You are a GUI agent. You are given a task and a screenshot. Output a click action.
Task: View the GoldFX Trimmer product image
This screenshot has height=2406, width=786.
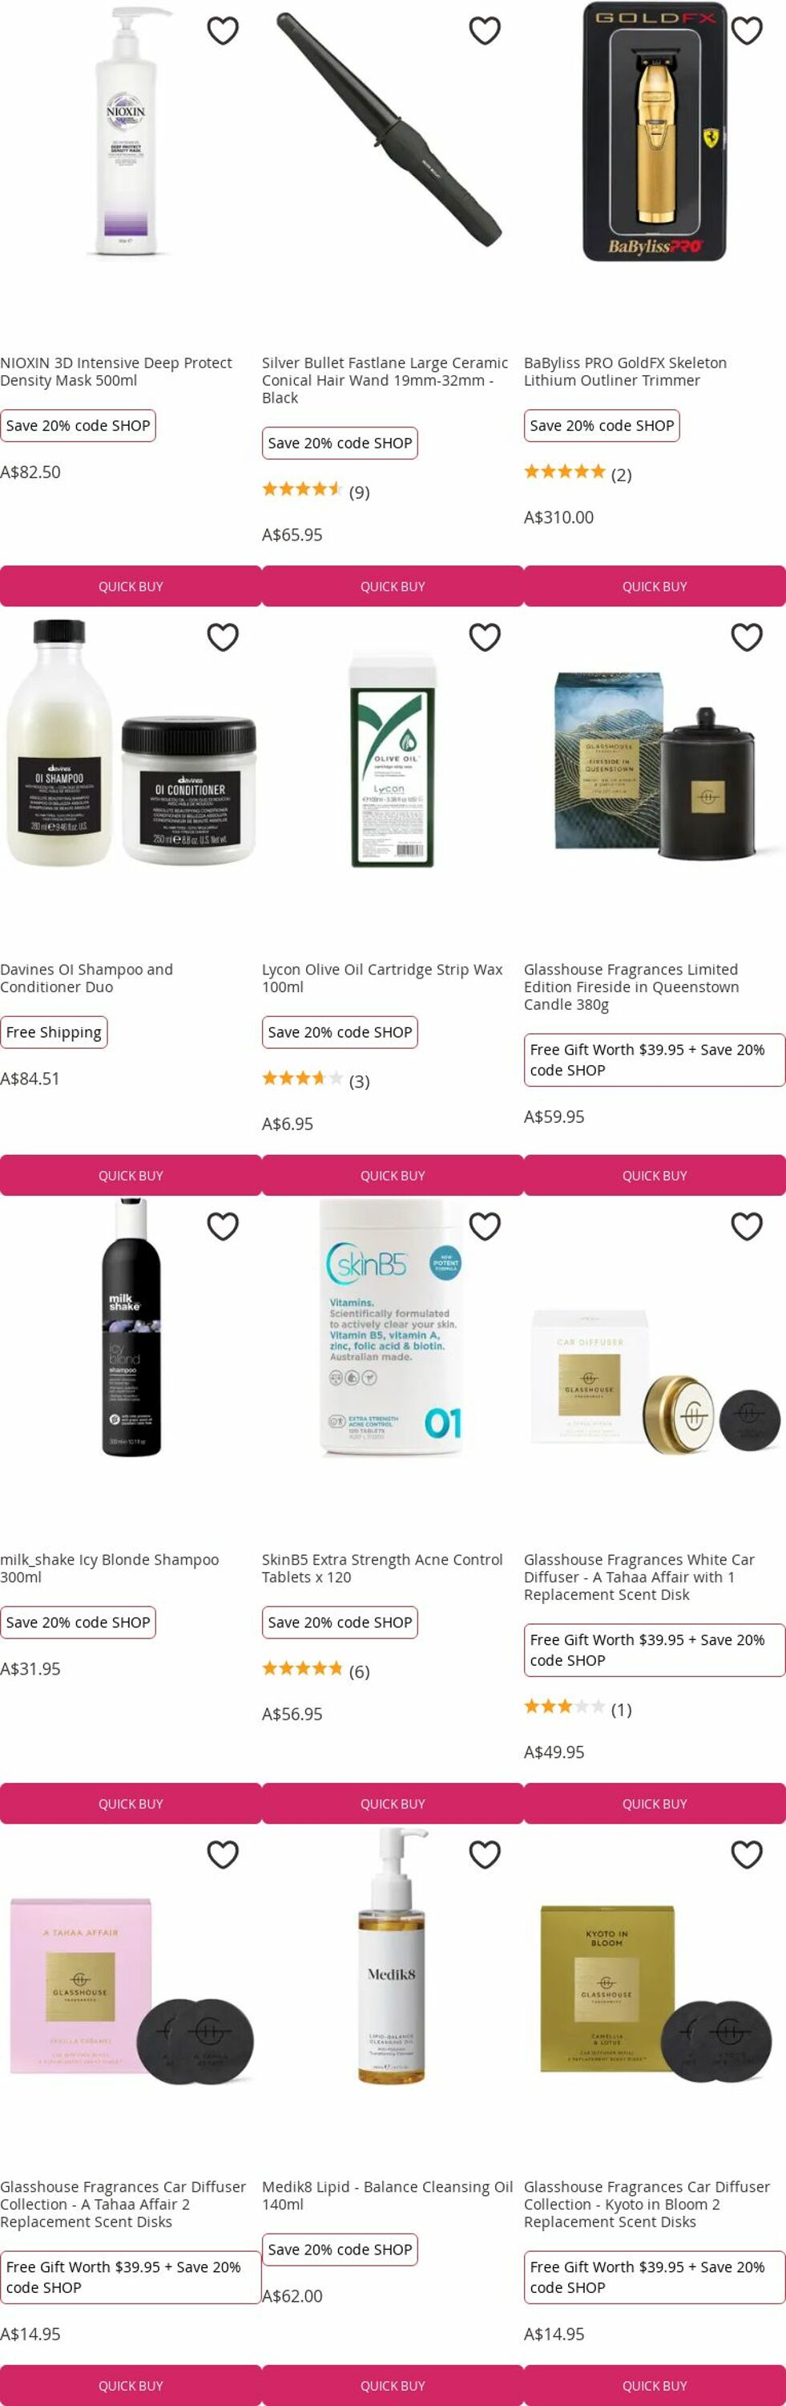[655, 131]
